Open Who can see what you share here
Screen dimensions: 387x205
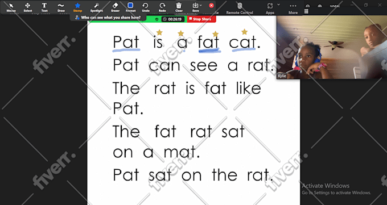[x=108, y=18]
